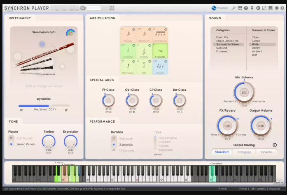Choose the 3 seconds duration
This screenshot has height=195, width=287.
coord(126,145)
